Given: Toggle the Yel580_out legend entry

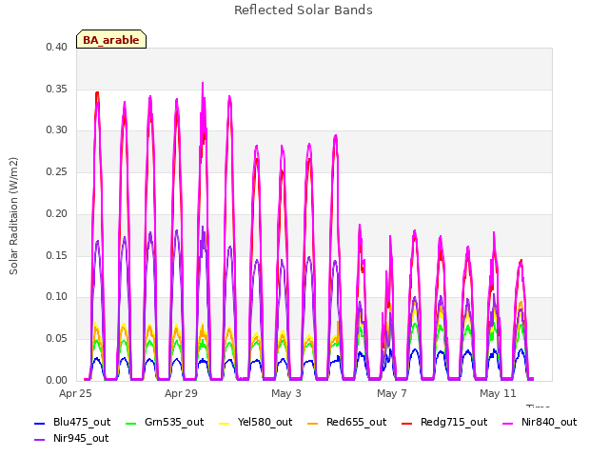Looking at the screenshot, I should pos(256,423).
